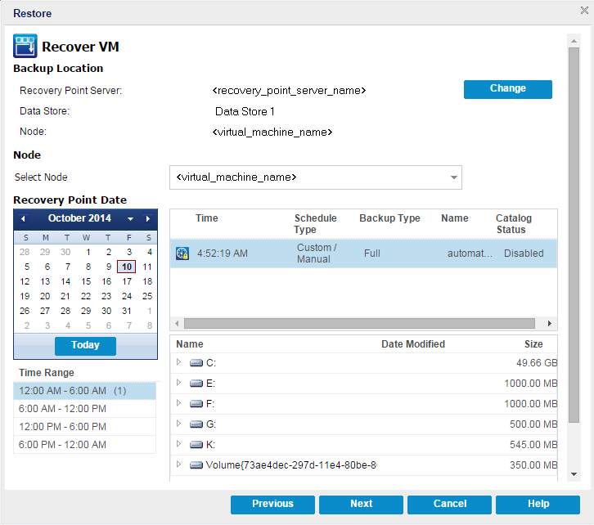Screen dimensions: 594x525
Task: Click the C: drive icon
Action: tap(196, 363)
